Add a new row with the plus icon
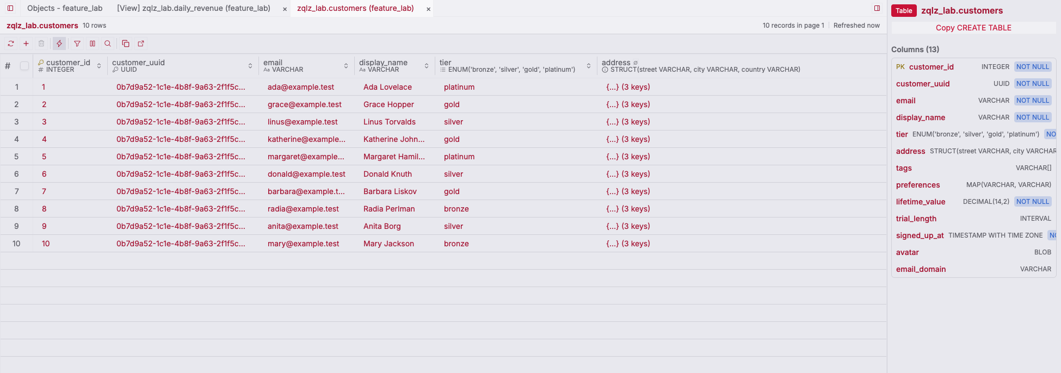1061x373 pixels. click(x=26, y=43)
